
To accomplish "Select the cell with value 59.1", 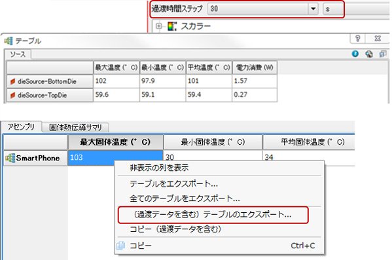I will click(x=162, y=95).
